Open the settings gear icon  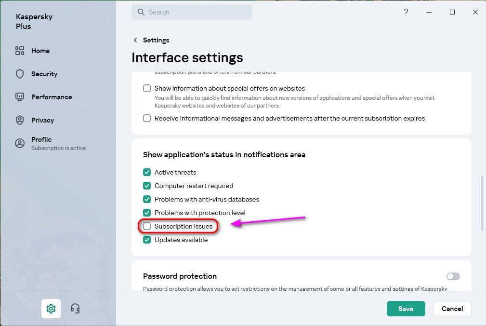[51, 309]
